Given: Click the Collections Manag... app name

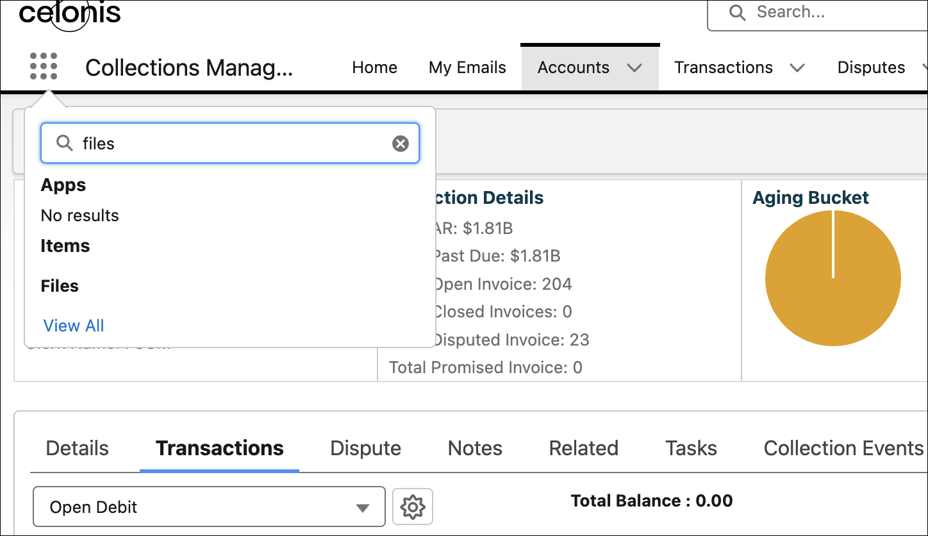Looking at the screenshot, I should pos(189,67).
